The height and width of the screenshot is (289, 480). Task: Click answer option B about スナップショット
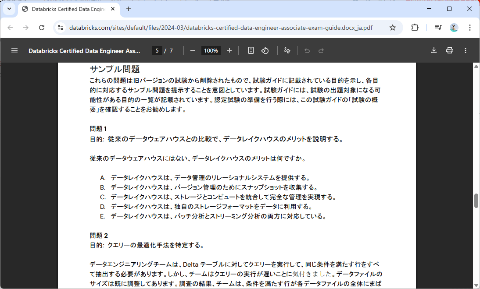pos(210,187)
